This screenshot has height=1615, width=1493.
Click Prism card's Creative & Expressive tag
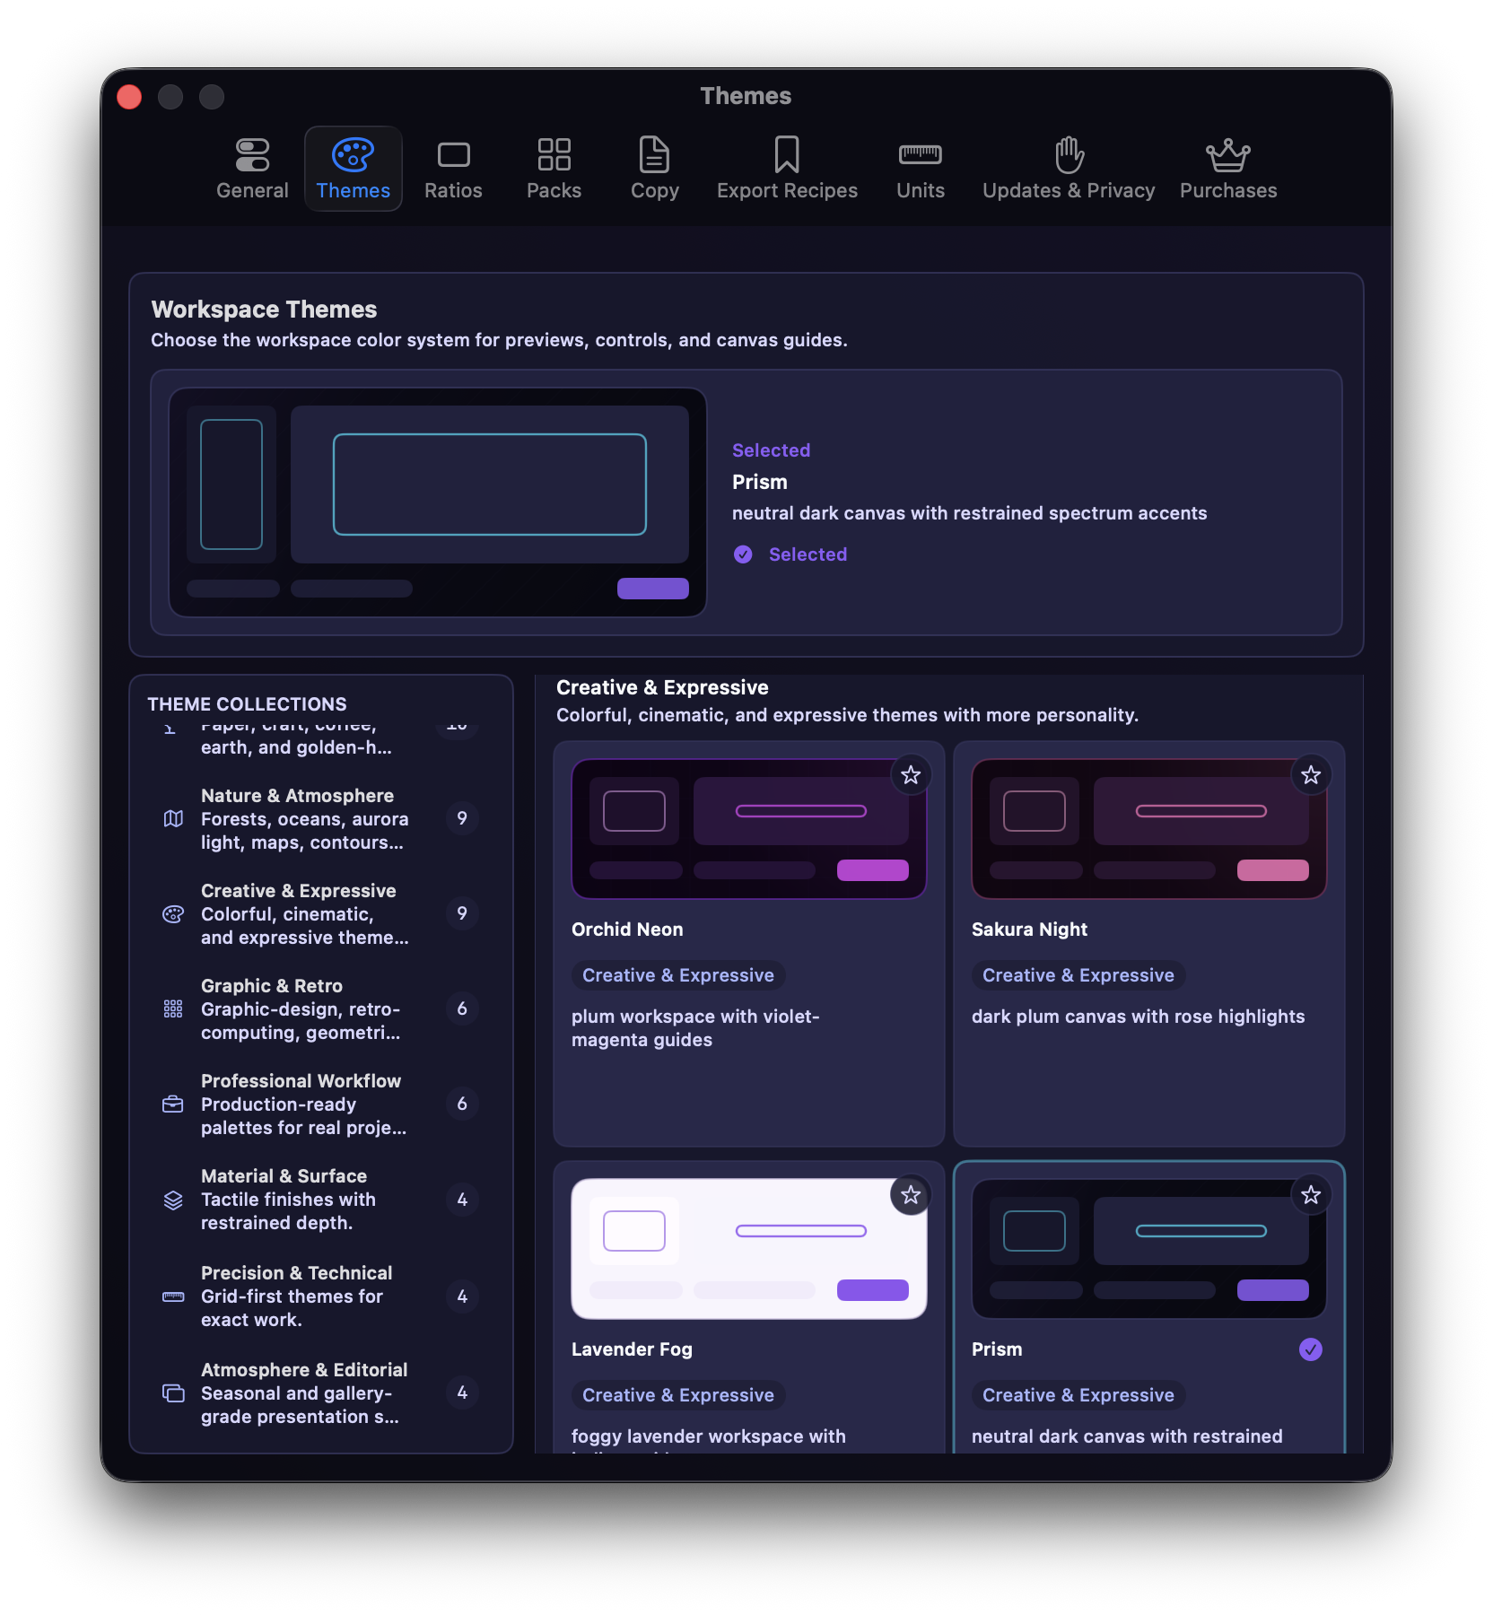pos(1078,1395)
